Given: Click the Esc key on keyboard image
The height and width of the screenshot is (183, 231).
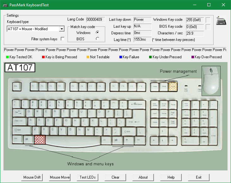Looking at the screenshot, I should click(17, 87).
